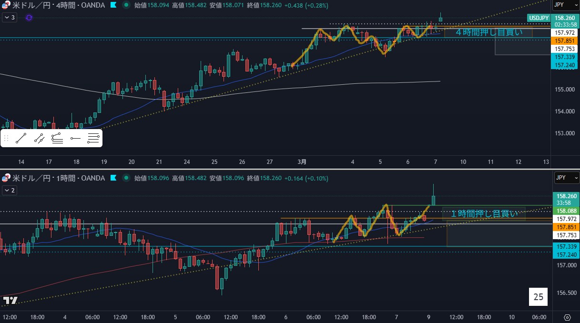The image size is (580, 323).
Task: Choose the rightmost multi-line drawing tool in floating toolbar
Action: point(93,139)
